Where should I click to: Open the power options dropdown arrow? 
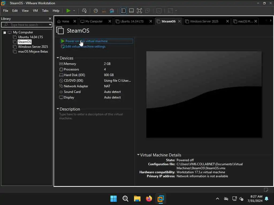[74, 11]
